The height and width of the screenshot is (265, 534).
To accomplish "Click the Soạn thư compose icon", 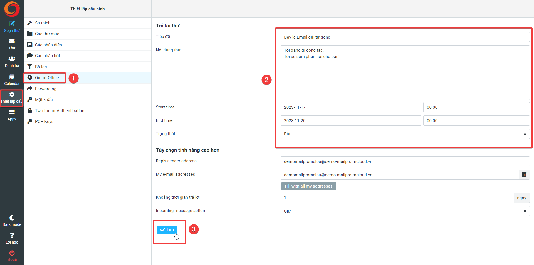I will coord(12,24).
